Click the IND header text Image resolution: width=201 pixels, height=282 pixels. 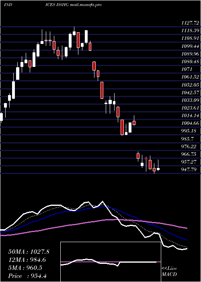point(8,5)
